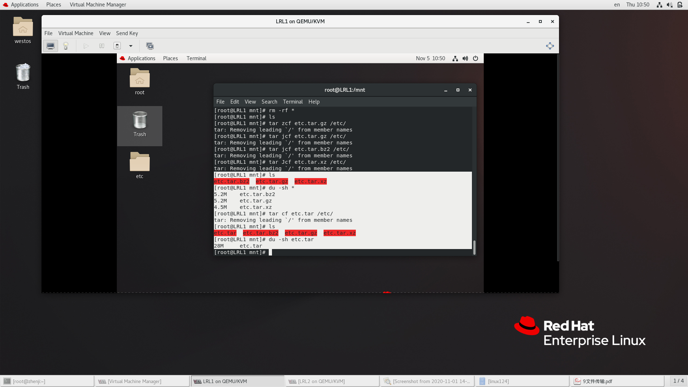This screenshot has width=688, height=387.
Task: Open guest Applications menu
Action: click(x=141, y=58)
